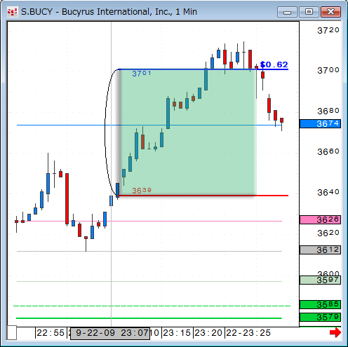Click the 22:55 time axis label

(51, 333)
